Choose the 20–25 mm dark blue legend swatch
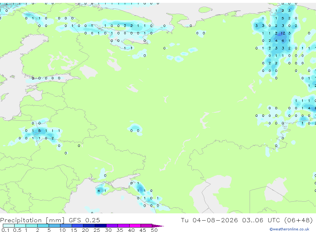This screenshot has width=316, height=232. pyautogui.click(x=89, y=226)
